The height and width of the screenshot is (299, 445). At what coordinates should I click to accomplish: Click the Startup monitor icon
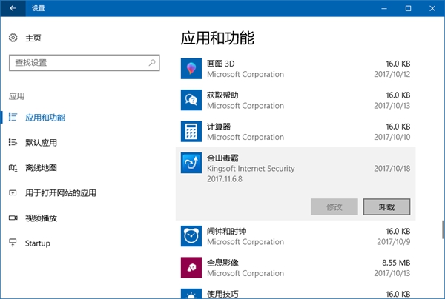click(13, 243)
